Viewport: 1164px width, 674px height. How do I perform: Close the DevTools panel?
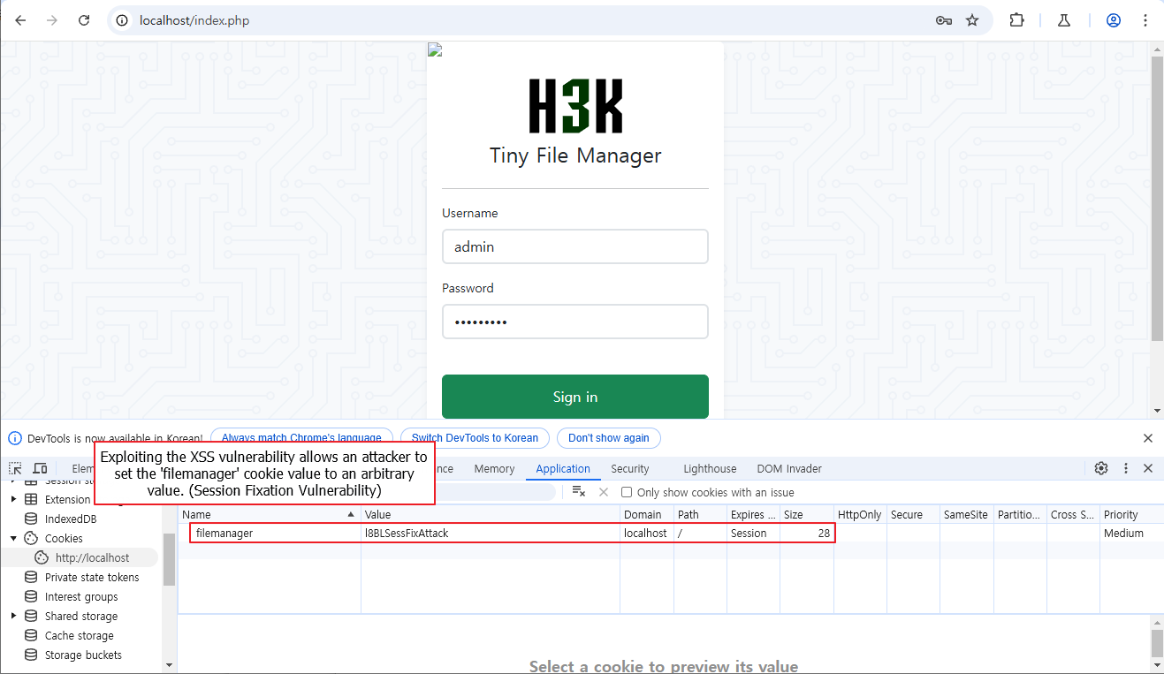[x=1148, y=468]
